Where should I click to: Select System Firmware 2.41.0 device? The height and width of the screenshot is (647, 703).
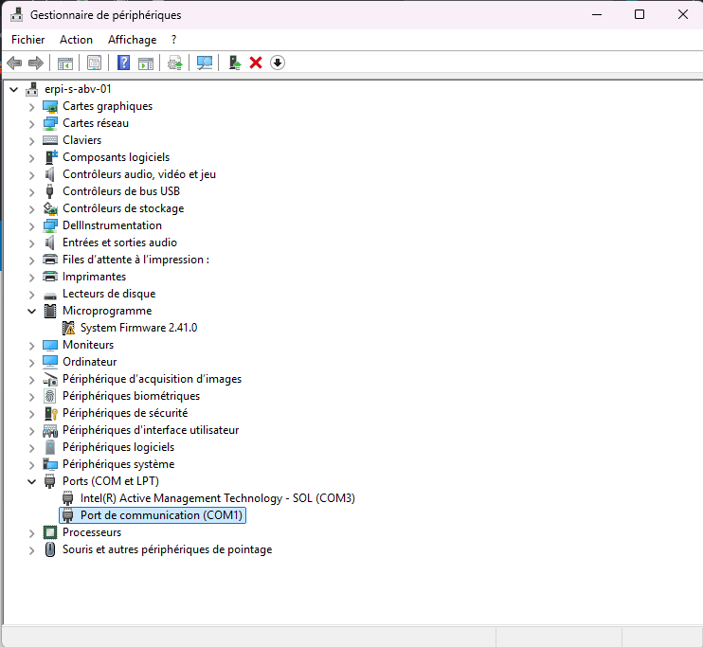pyautogui.click(x=138, y=328)
